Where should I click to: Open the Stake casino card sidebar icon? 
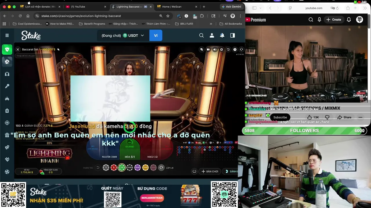[x=7, y=49]
